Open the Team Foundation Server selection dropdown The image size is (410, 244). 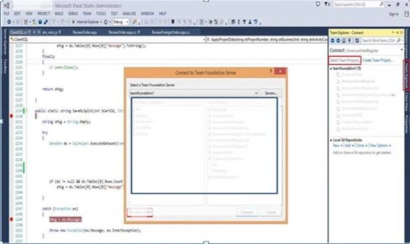pyautogui.click(x=194, y=93)
